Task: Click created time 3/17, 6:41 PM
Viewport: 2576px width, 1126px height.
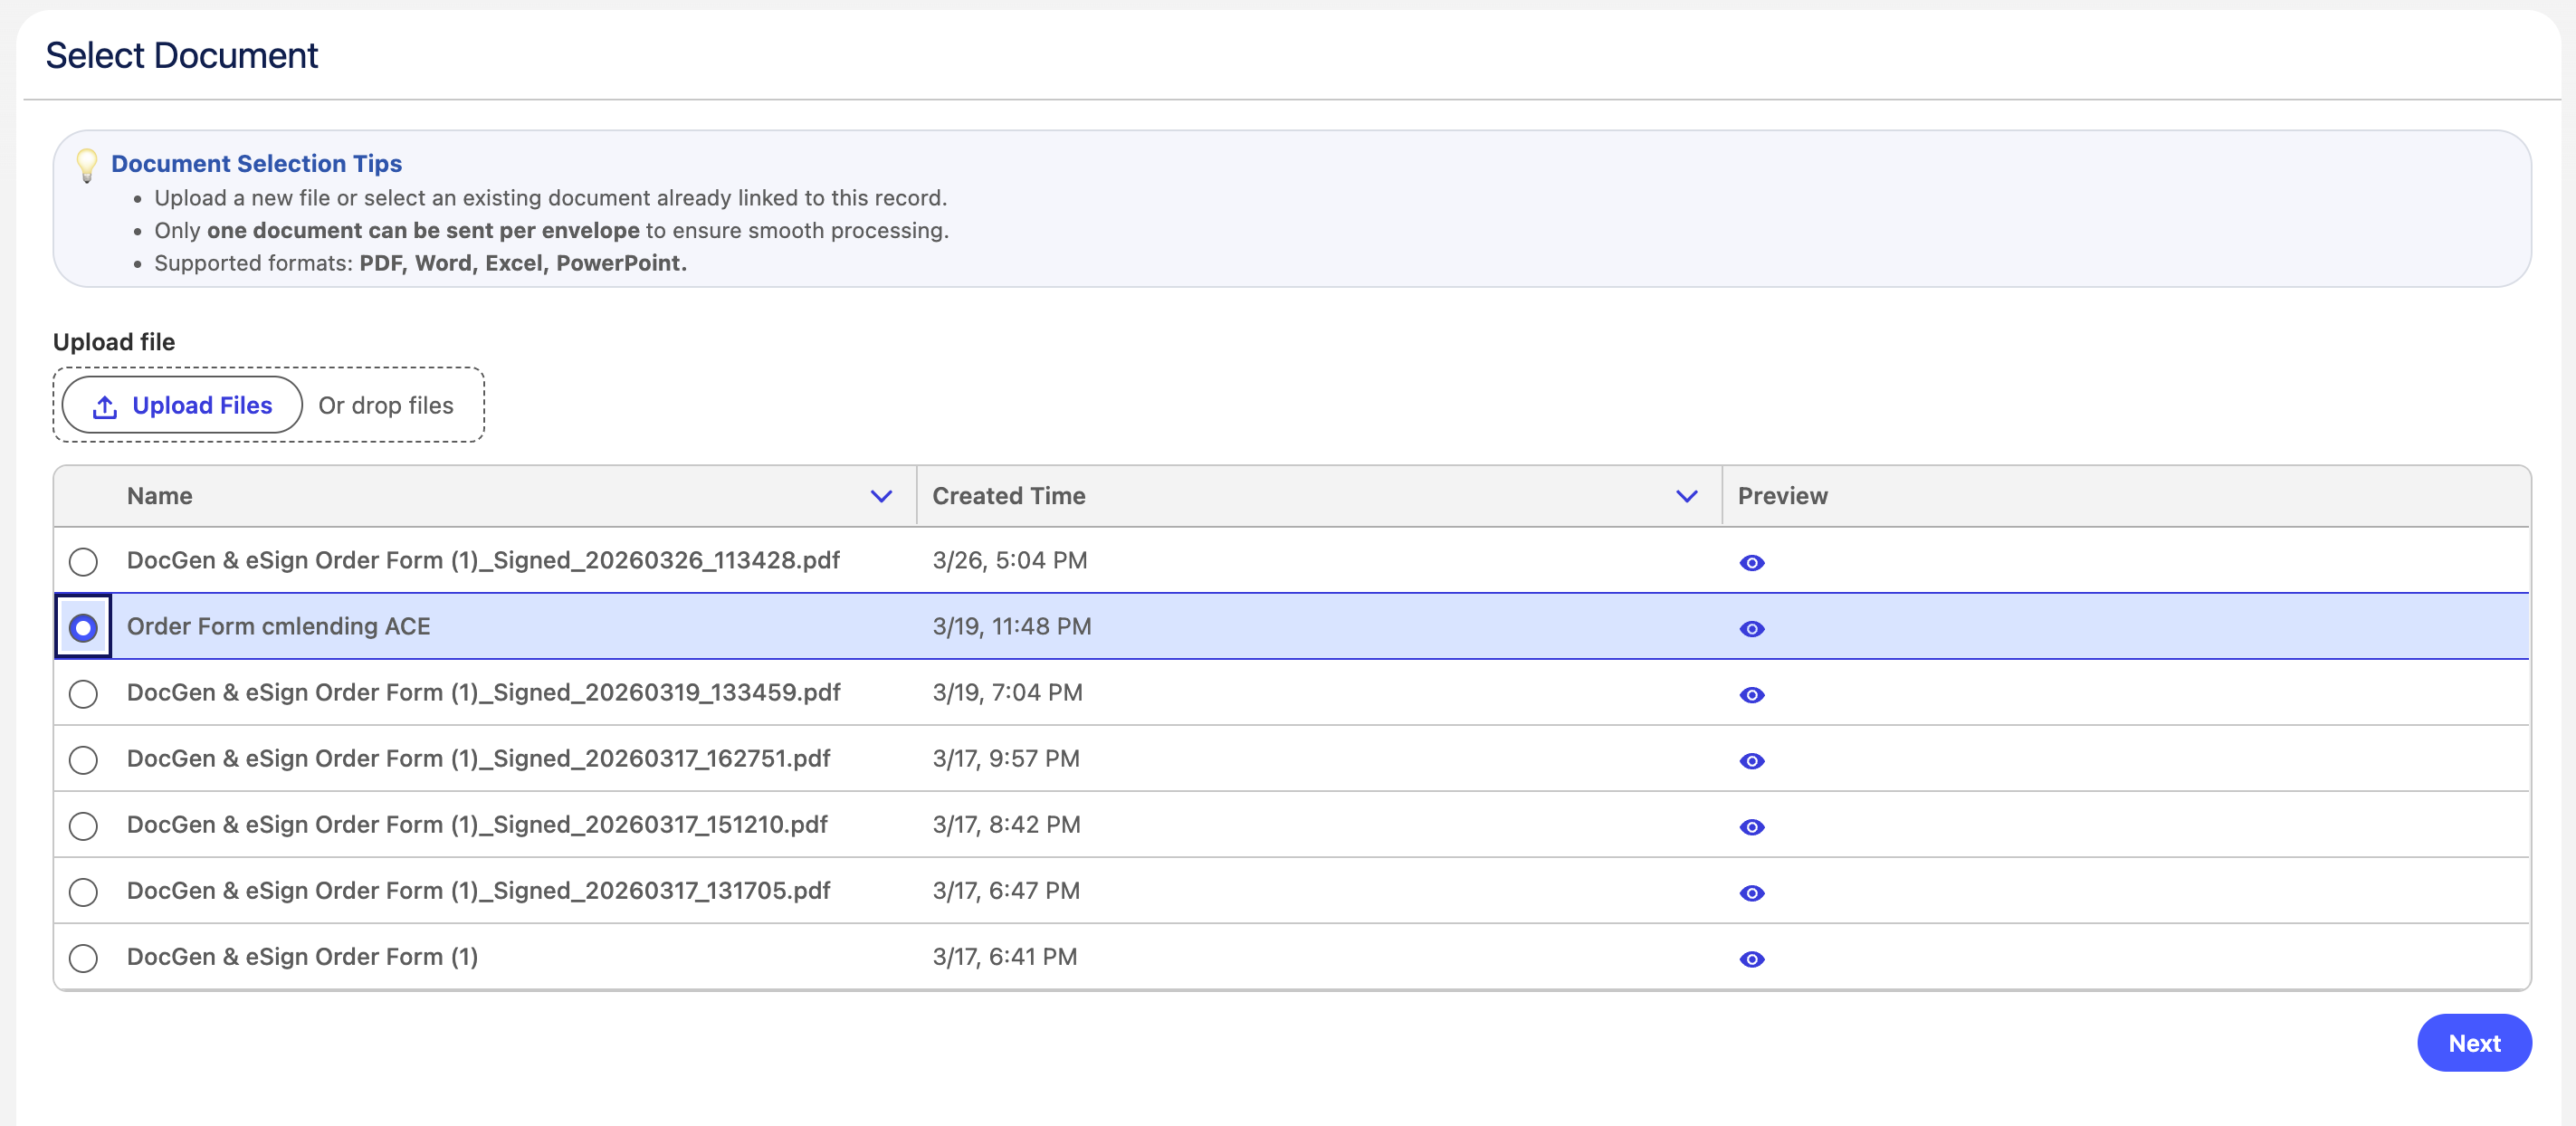Action: point(1004,956)
